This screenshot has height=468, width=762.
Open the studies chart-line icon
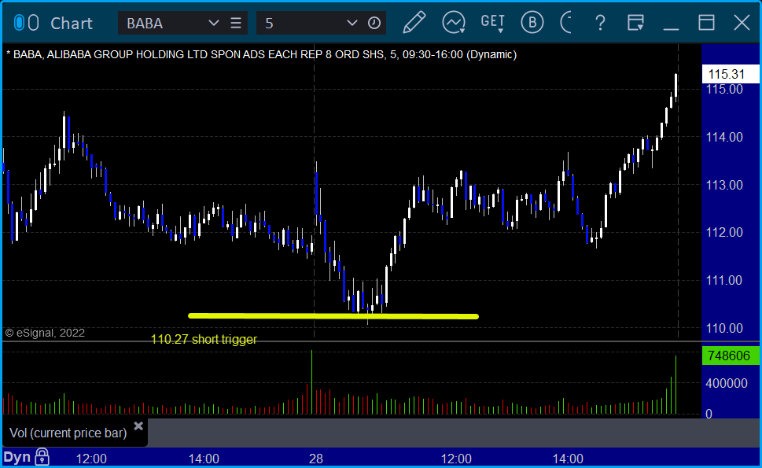point(454,23)
